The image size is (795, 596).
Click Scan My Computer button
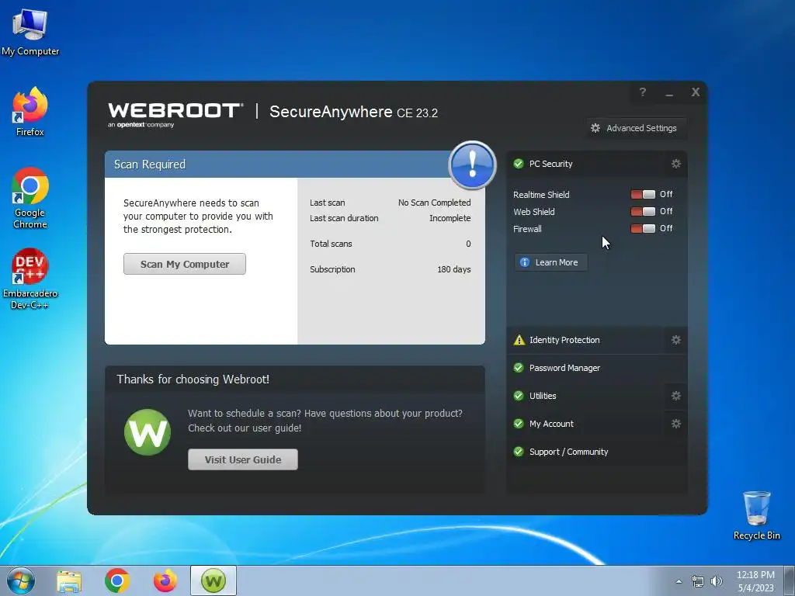185,264
